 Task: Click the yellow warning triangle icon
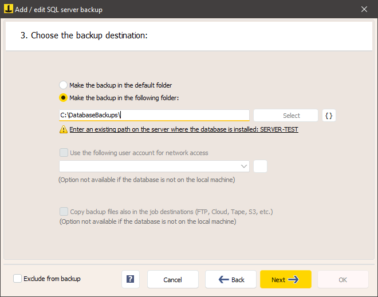64,129
